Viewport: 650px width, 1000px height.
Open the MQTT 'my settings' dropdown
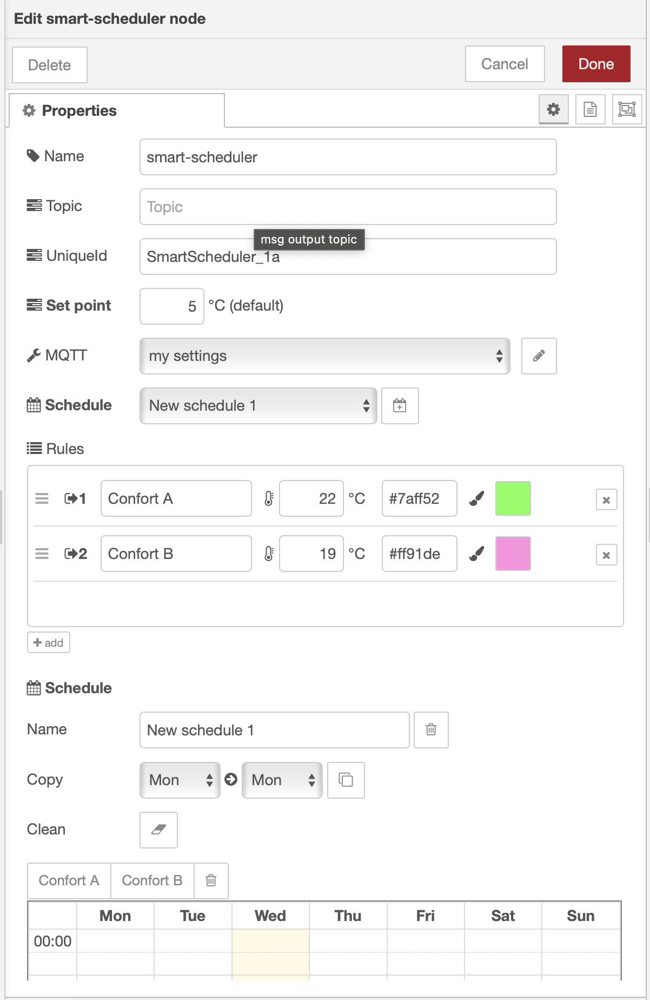click(324, 356)
